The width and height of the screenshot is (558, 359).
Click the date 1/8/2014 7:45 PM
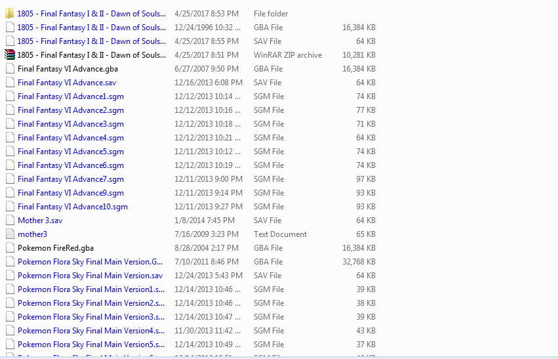(205, 221)
